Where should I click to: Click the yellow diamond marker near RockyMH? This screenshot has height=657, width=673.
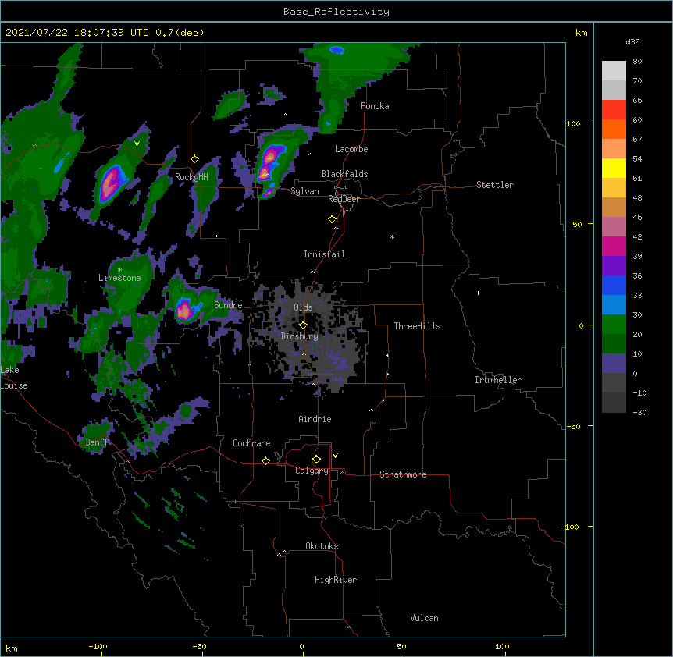(194, 159)
